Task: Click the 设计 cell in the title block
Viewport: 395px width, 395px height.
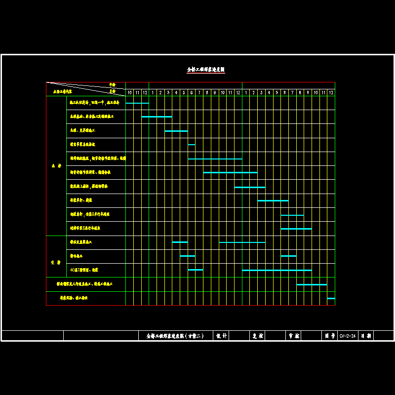Action: [x=222, y=336]
